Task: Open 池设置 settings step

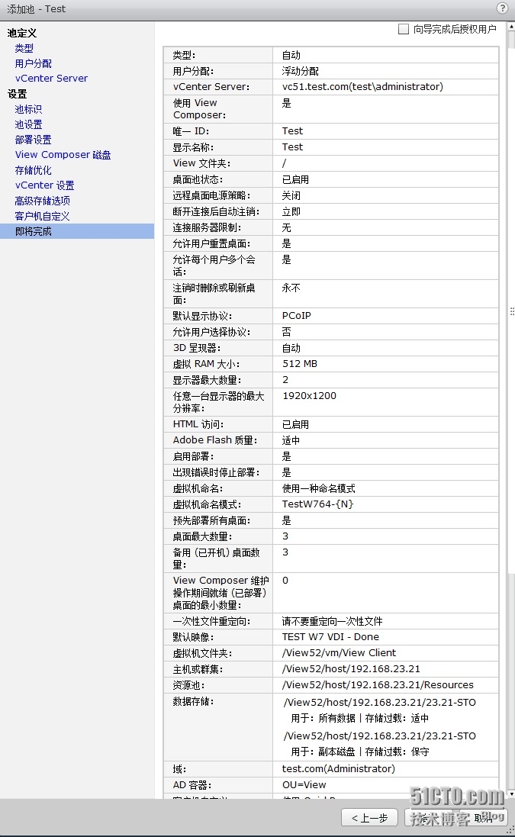Action: tap(28, 124)
